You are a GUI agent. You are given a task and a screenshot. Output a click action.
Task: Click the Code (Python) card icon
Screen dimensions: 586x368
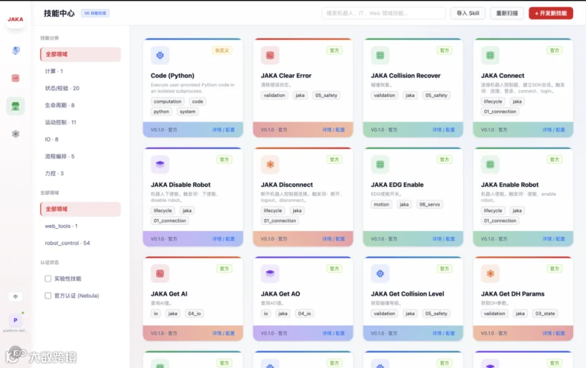[x=160, y=55]
